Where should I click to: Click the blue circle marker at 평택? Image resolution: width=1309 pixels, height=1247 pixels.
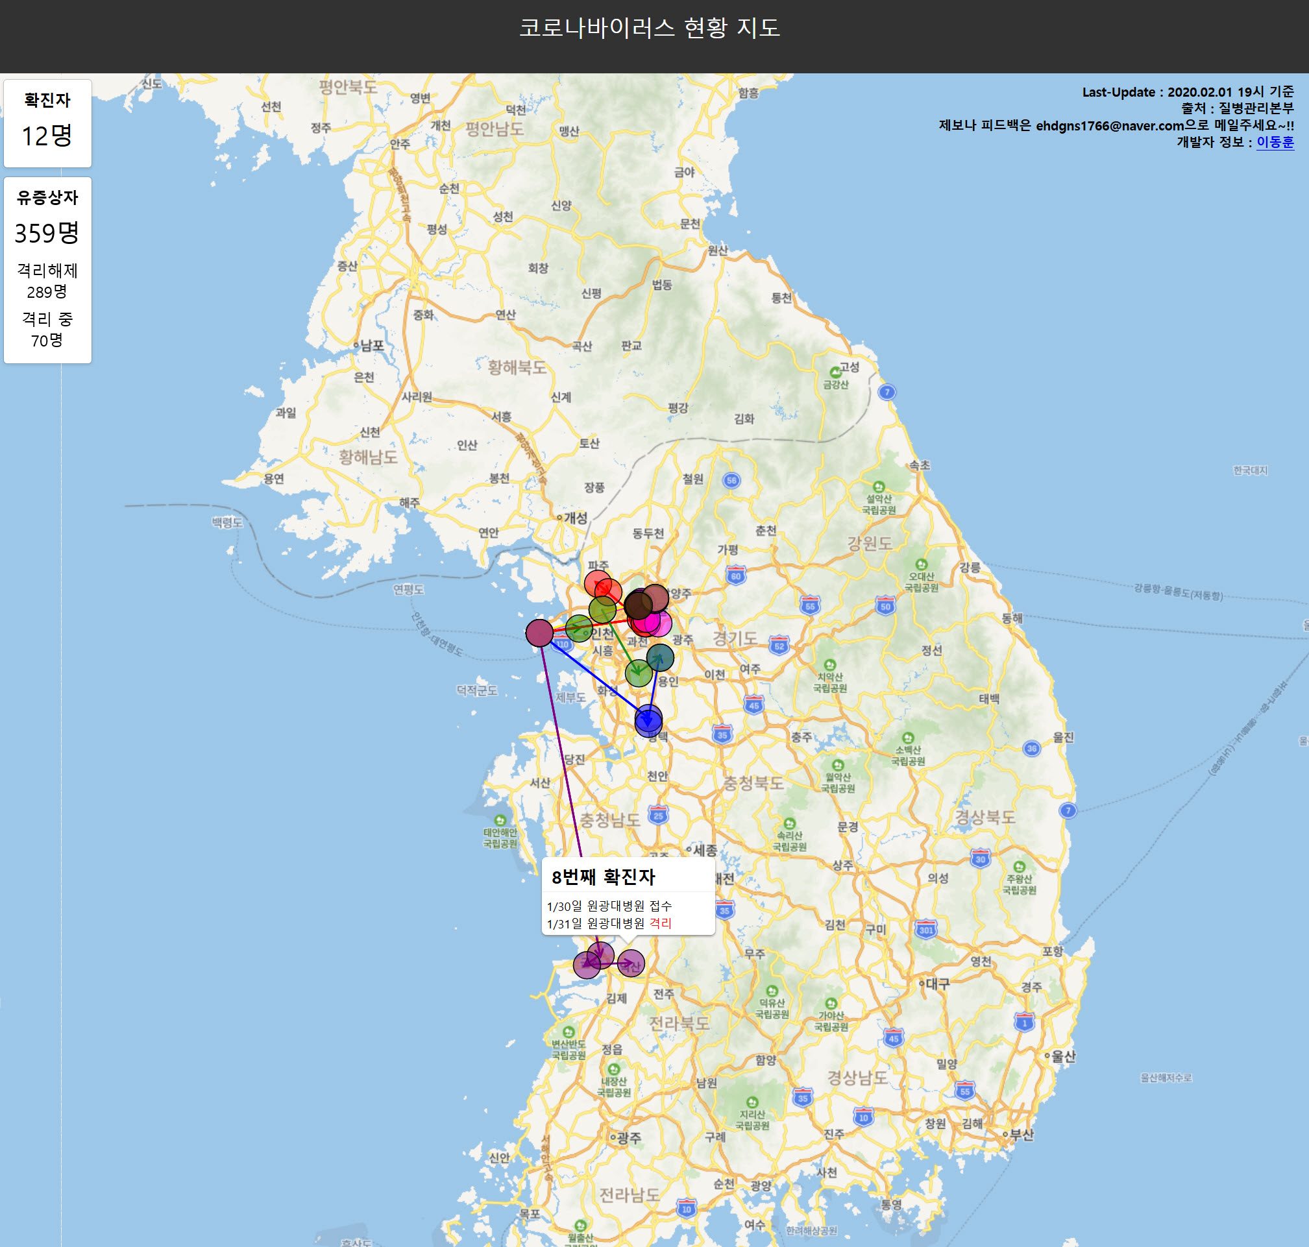648,721
